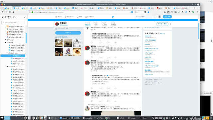
Task: Open the Home item in Twitter nav
Action: click(59, 17)
